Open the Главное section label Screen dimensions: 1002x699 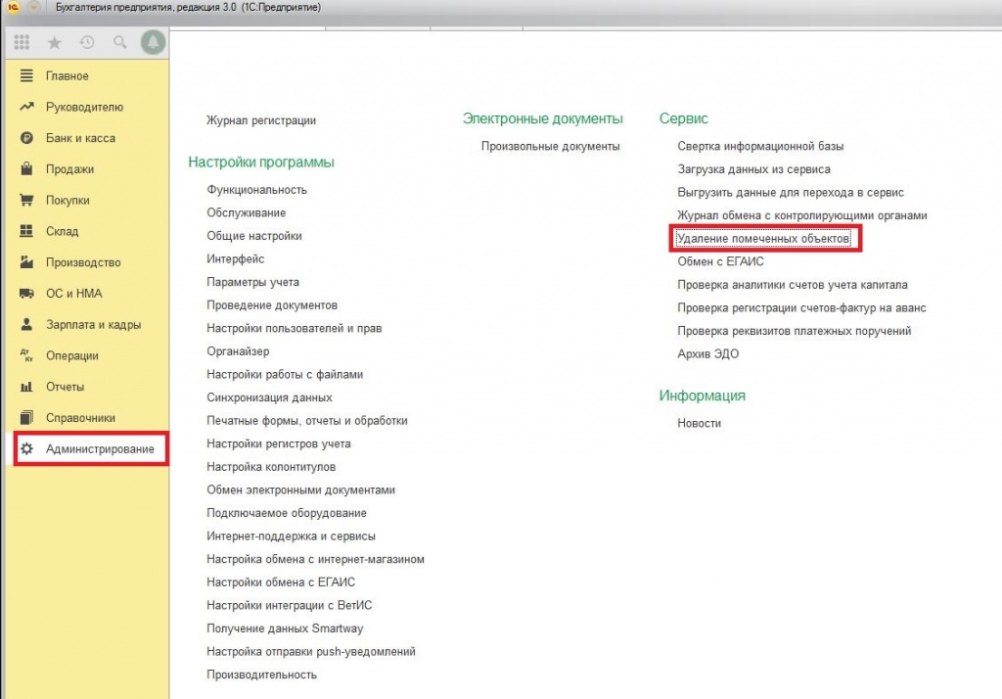pos(68,76)
